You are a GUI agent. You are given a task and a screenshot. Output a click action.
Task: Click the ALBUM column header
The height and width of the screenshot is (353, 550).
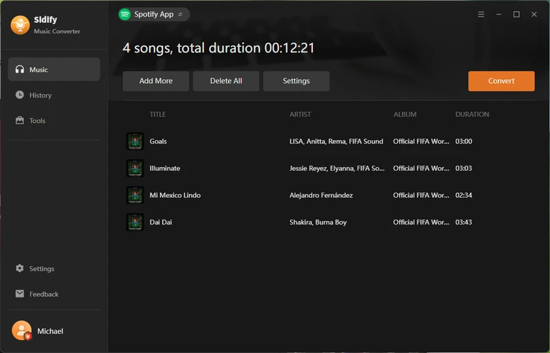coord(405,114)
